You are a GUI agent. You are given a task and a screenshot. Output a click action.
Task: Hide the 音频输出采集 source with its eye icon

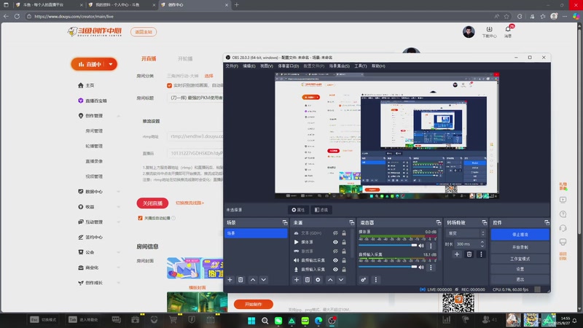coord(335,260)
